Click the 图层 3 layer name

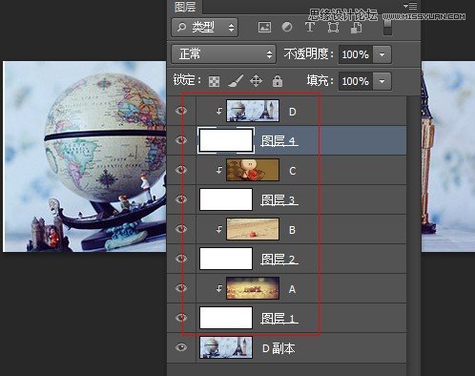point(279,199)
